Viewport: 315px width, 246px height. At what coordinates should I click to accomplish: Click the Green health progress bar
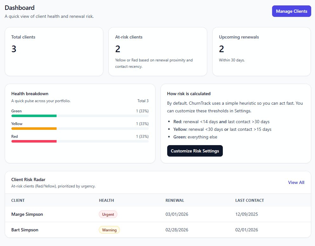80,116
